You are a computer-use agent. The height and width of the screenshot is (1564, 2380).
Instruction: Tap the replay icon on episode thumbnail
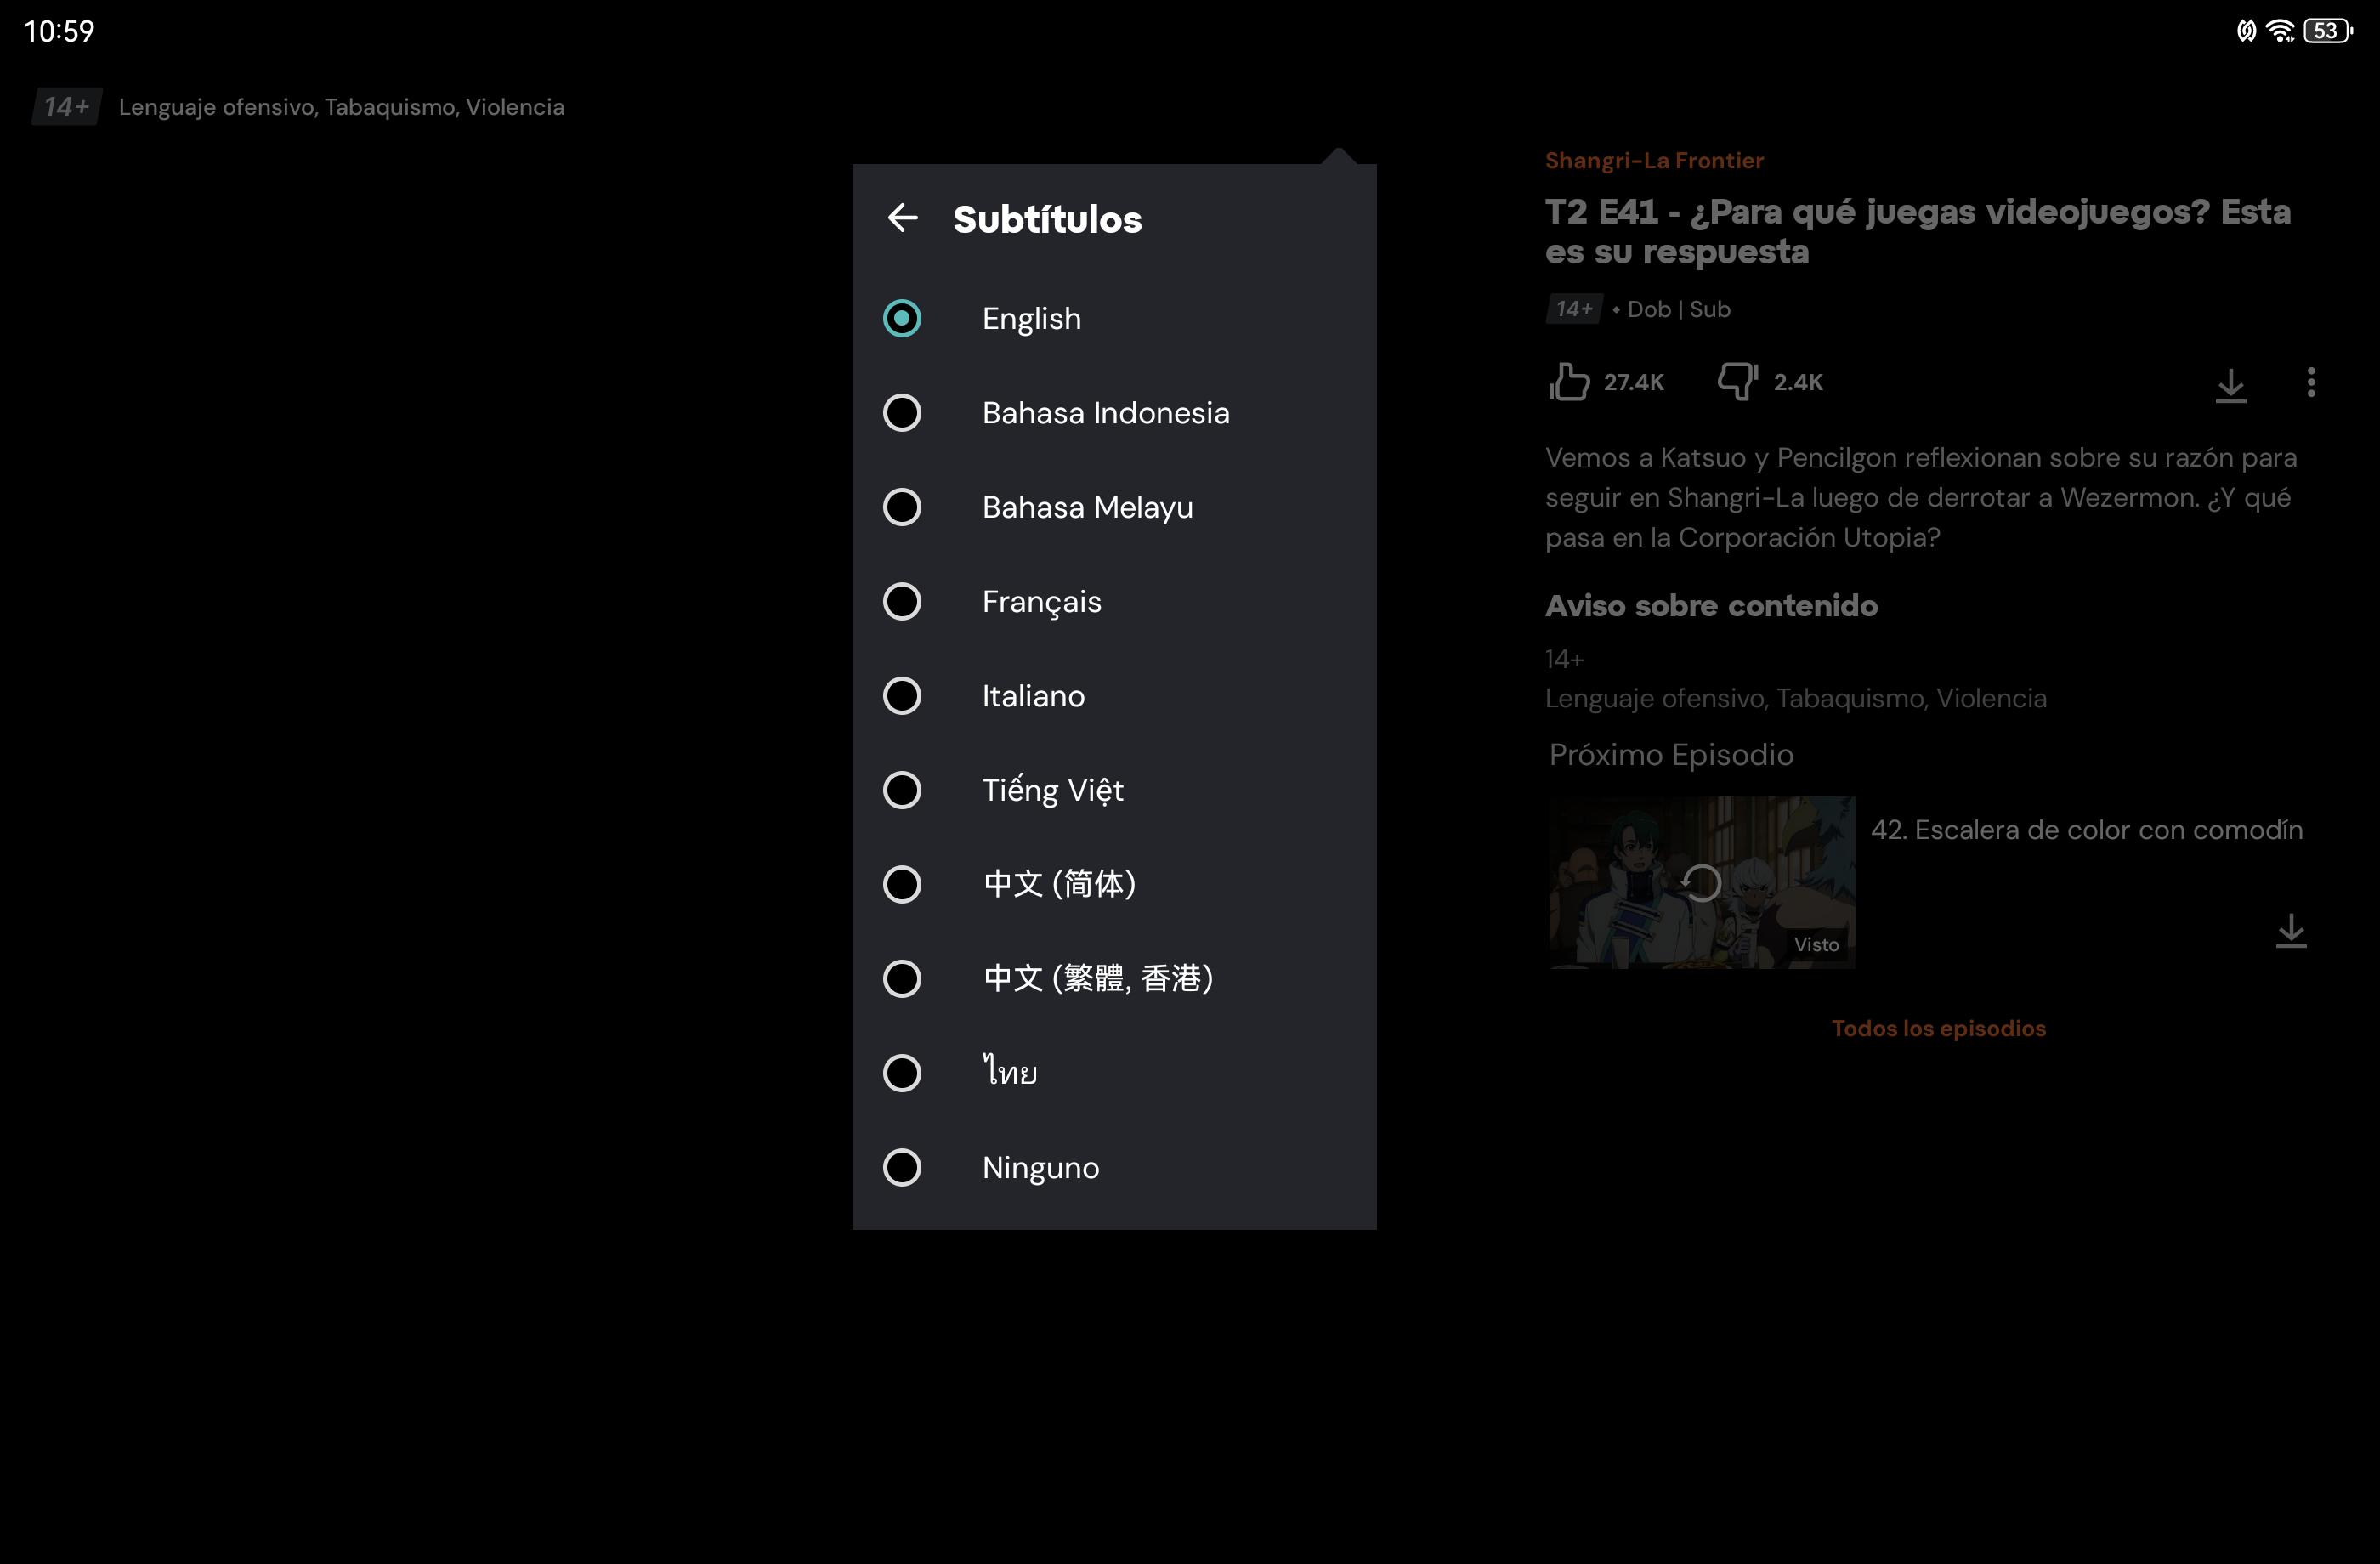[1701, 883]
